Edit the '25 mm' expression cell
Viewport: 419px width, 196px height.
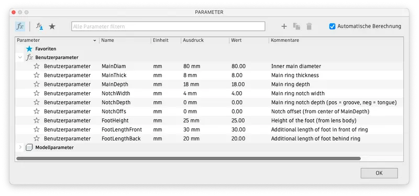coord(191,121)
